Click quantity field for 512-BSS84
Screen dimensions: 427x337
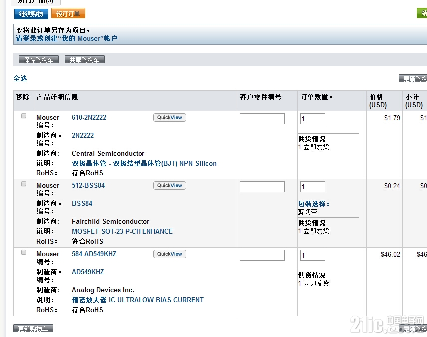(312, 187)
